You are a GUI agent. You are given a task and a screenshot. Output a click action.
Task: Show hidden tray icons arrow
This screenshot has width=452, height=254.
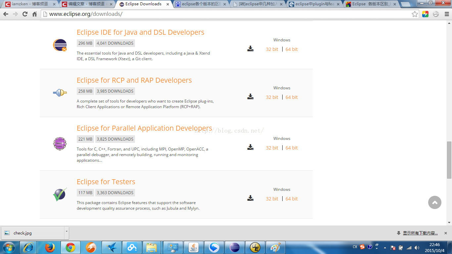[x=385, y=247]
